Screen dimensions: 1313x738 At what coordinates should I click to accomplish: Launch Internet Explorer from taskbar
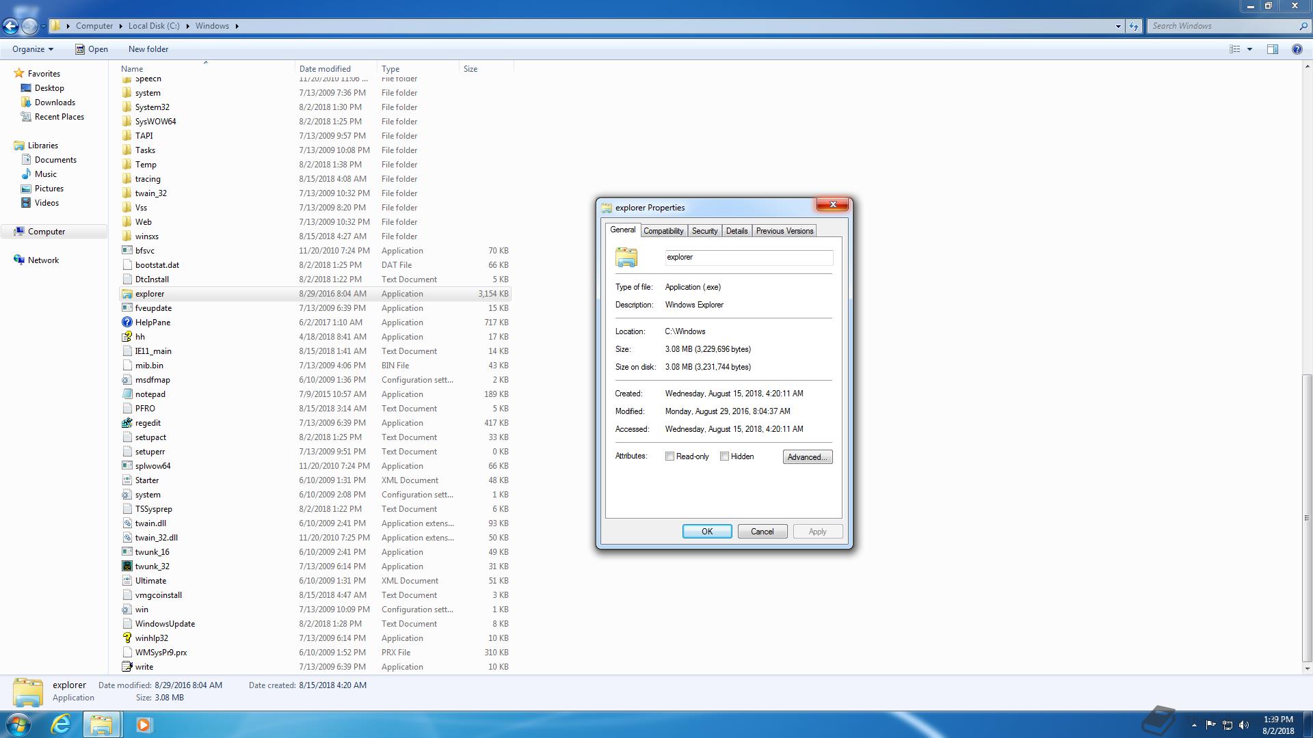tap(61, 724)
